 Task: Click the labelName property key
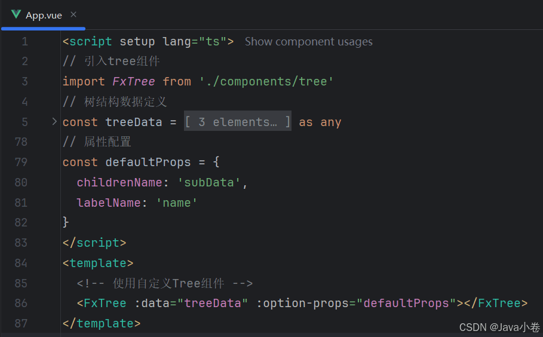point(109,203)
